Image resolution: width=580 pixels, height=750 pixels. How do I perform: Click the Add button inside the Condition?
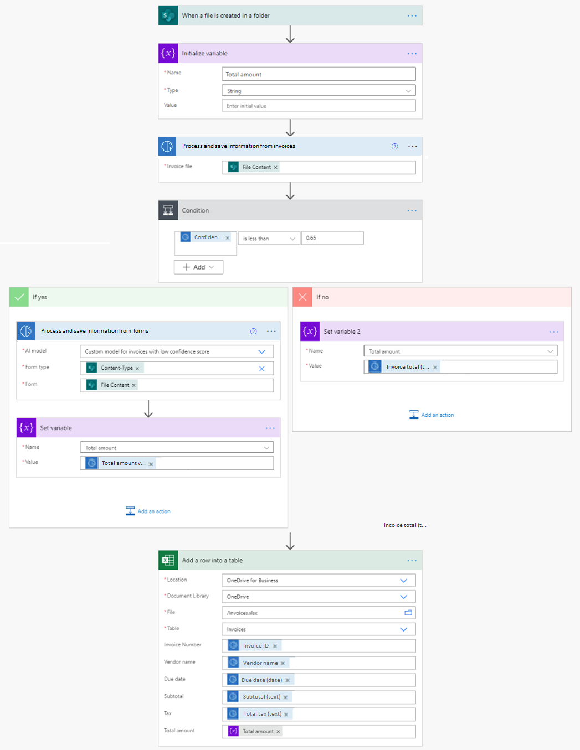pos(198,267)
